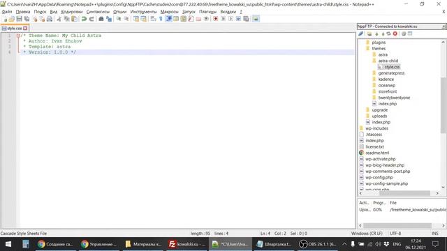
Task: Close the NppFTP panel
Action: (x=444, y=26)
